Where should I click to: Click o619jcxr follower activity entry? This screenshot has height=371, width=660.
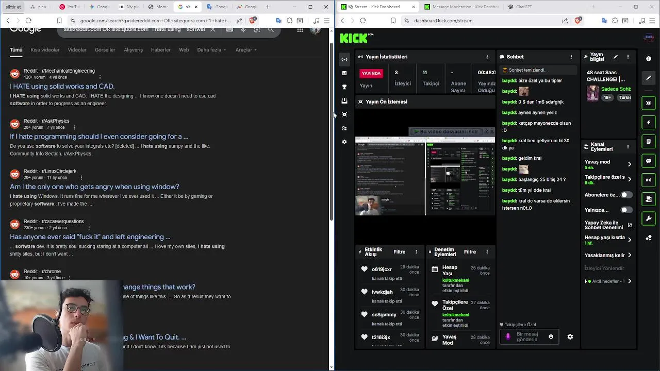[390, 273]
